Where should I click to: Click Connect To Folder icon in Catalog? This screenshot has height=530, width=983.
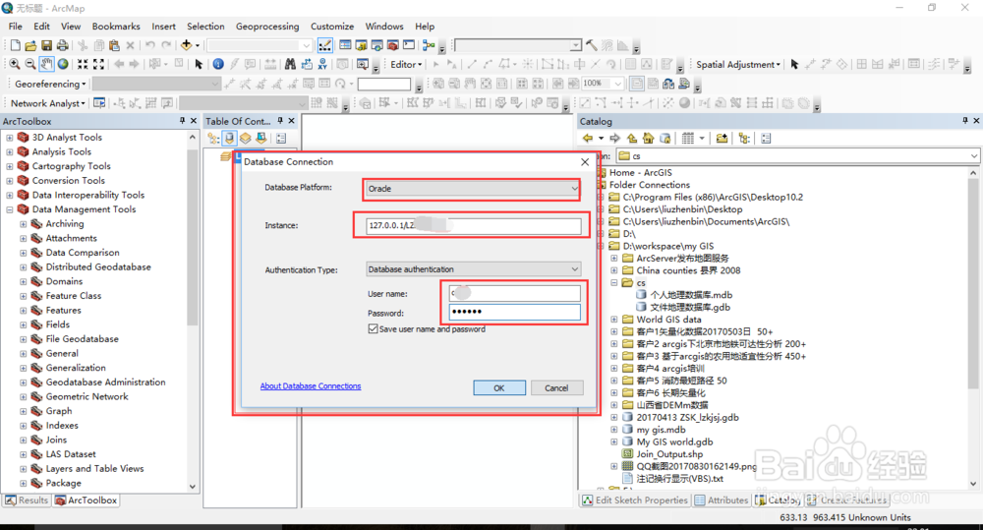[722, 138]
